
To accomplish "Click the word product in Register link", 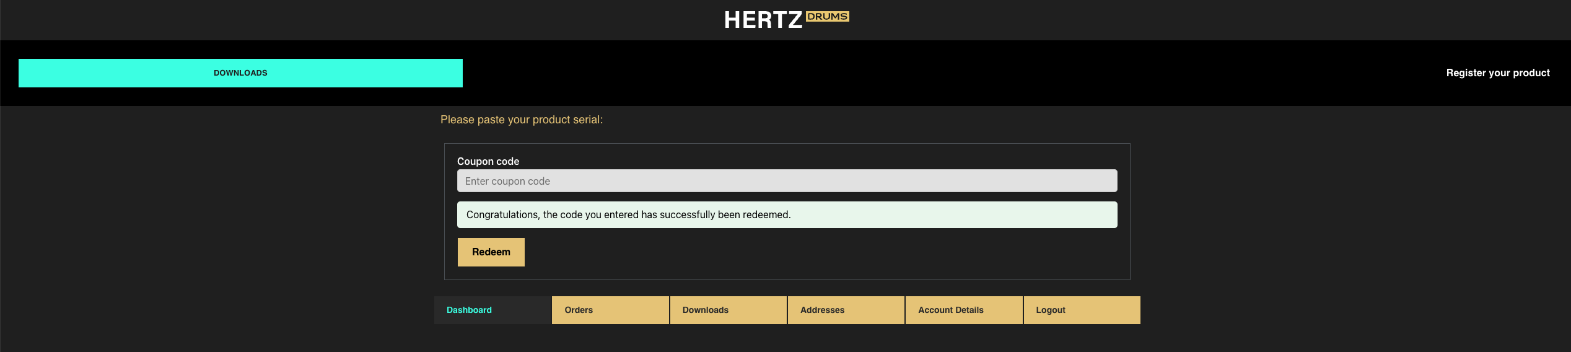I will [x=1531, y=73].
